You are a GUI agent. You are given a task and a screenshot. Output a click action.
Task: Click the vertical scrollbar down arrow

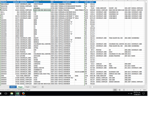(146, 84)
